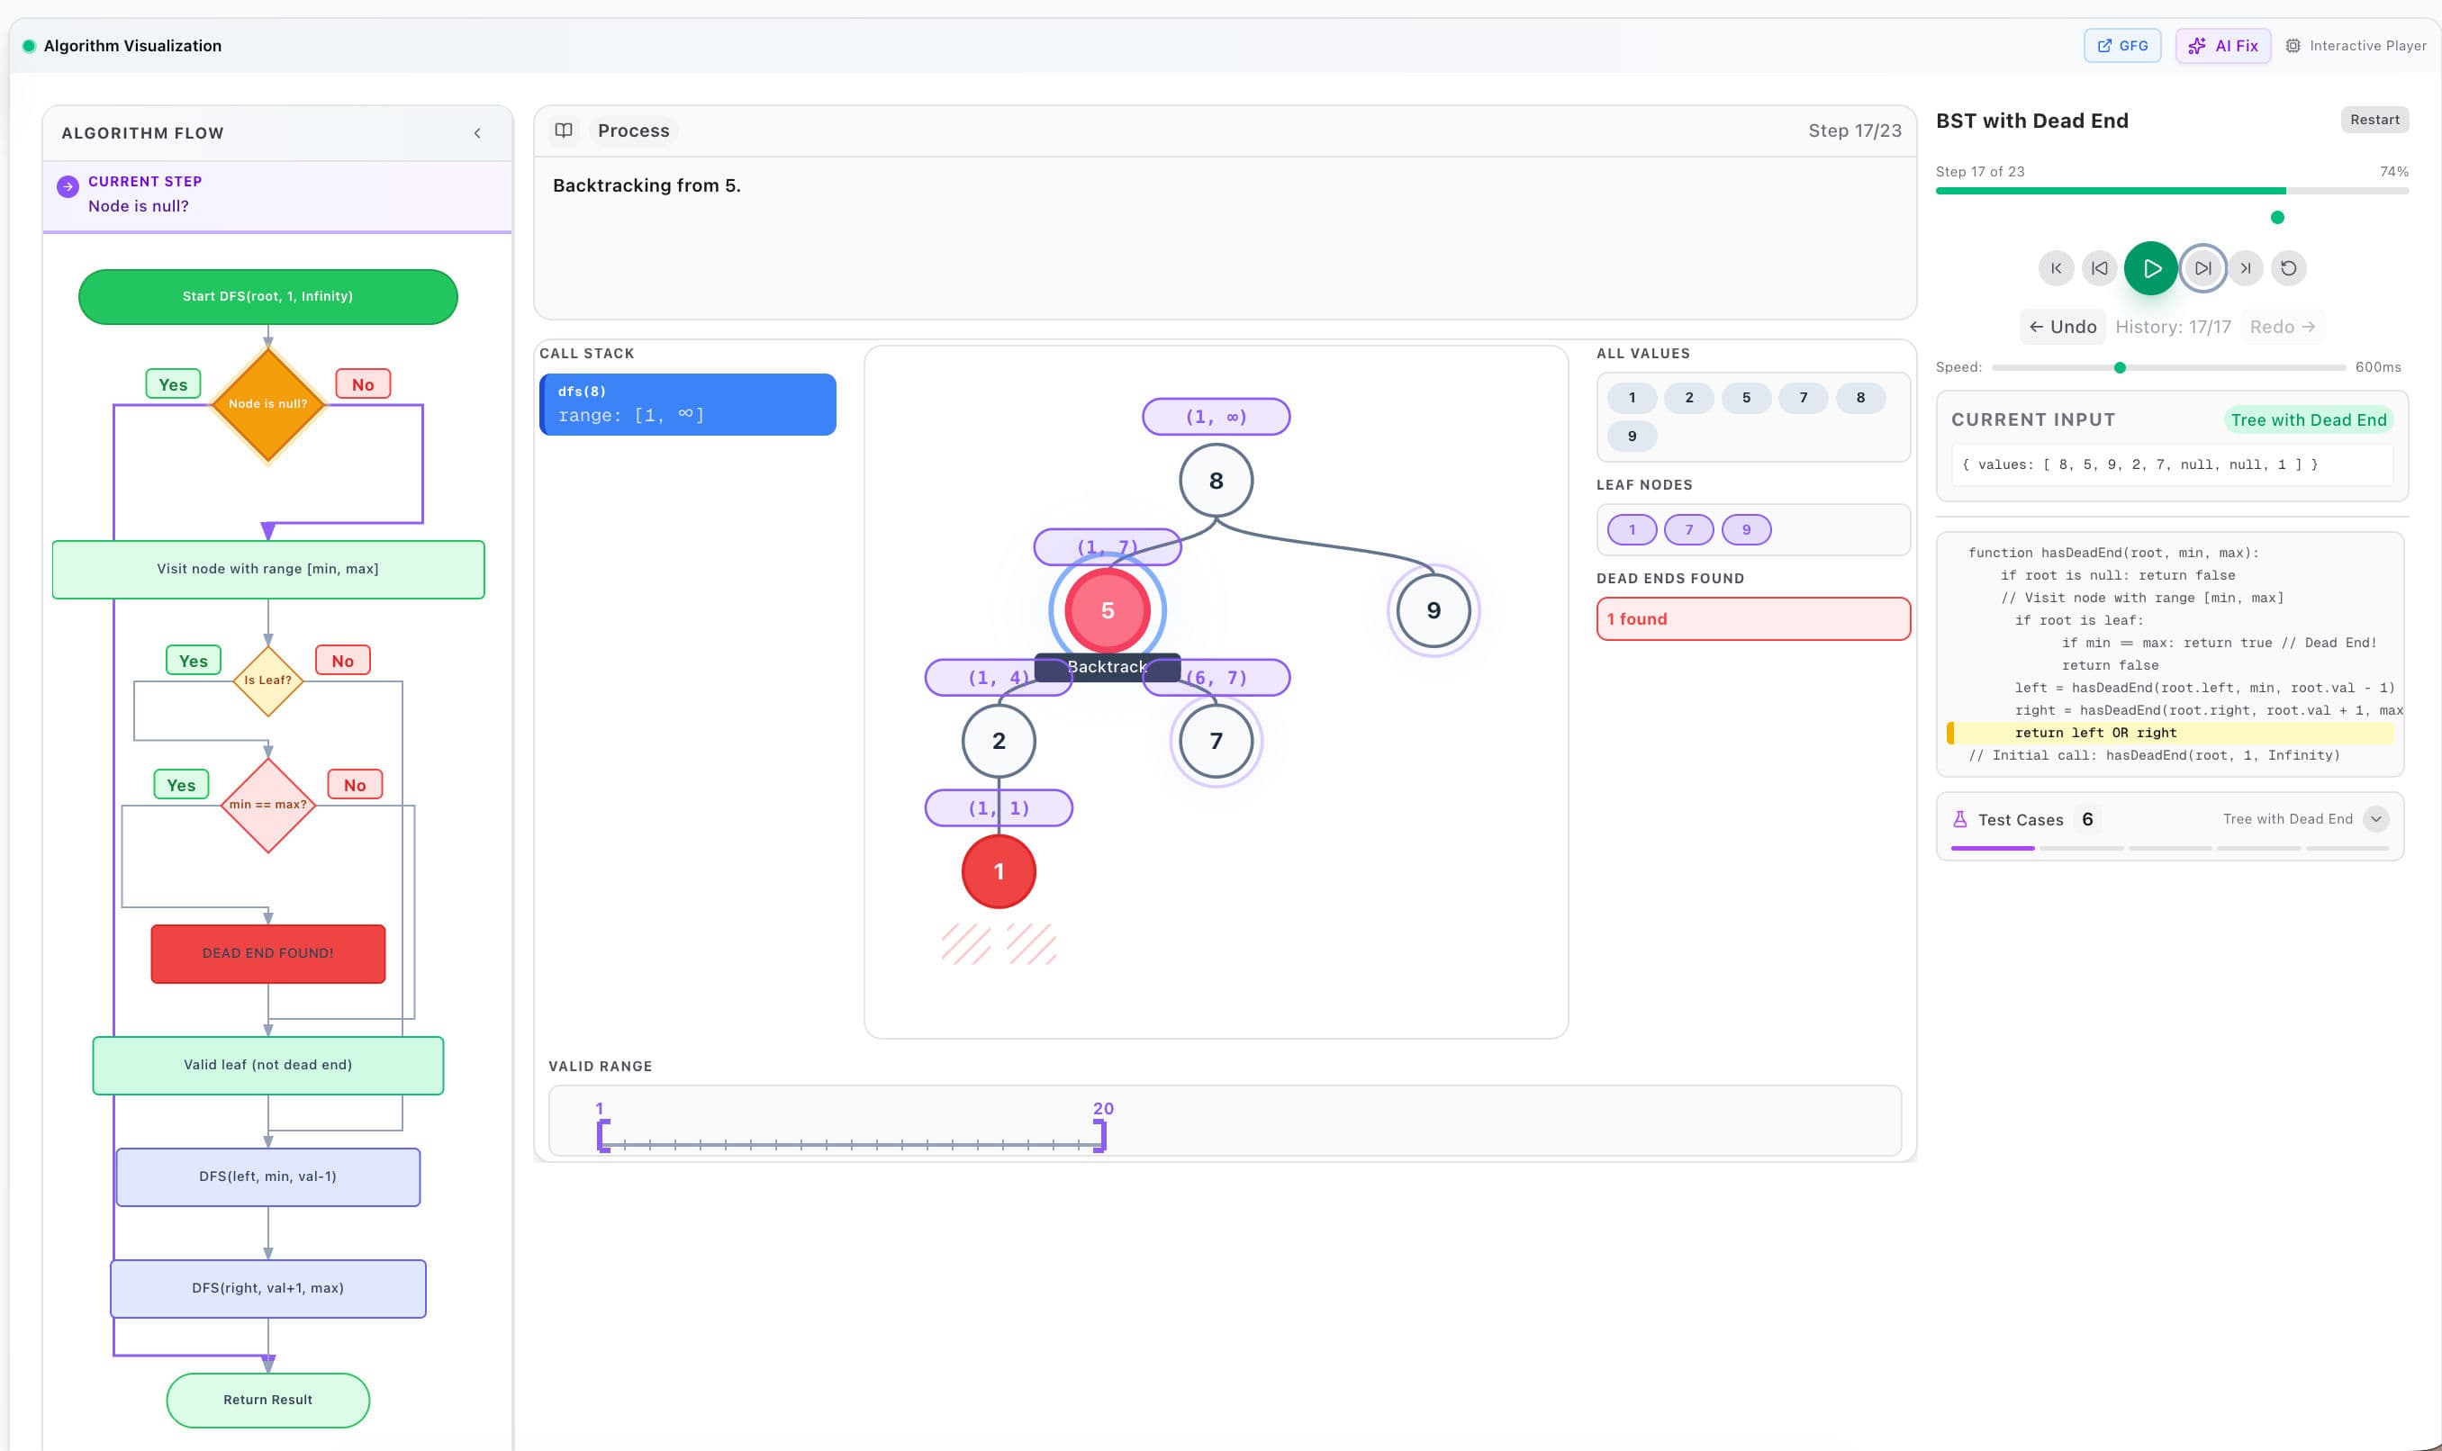Viewport: 2442px width, 1451px height.
Task: Click the Process book icon above the description
Action: tap(565, 130)
